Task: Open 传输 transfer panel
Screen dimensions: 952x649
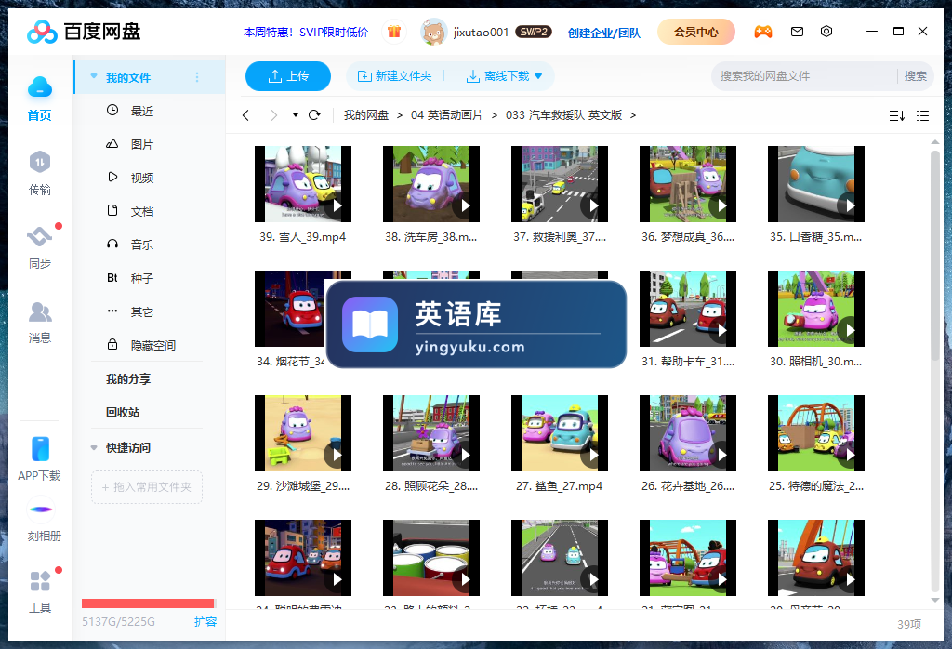Action: pos(39,174)
